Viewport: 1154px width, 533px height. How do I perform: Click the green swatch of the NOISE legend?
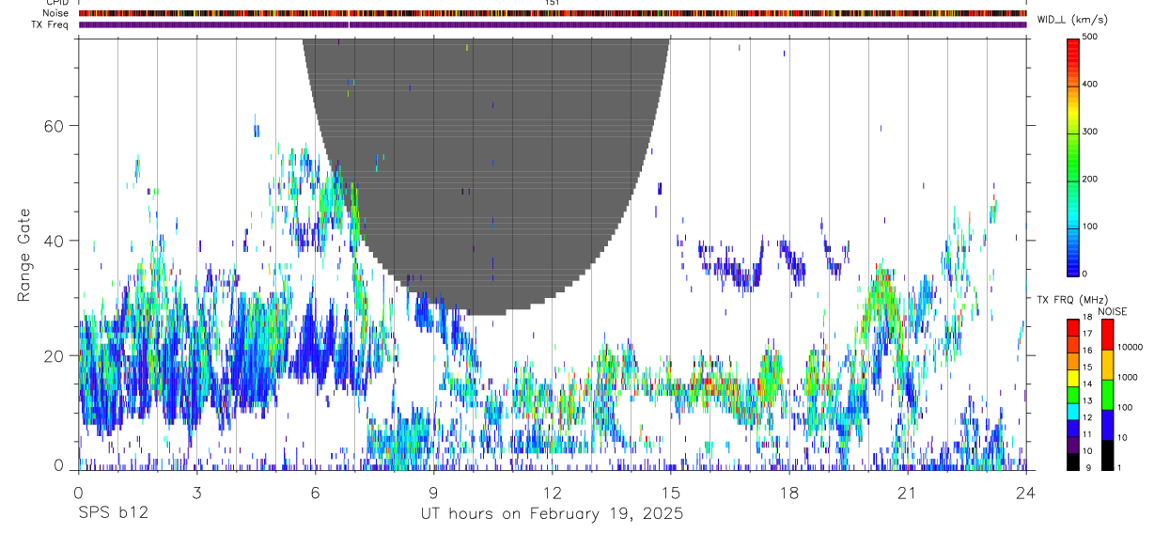[1107, 395]
